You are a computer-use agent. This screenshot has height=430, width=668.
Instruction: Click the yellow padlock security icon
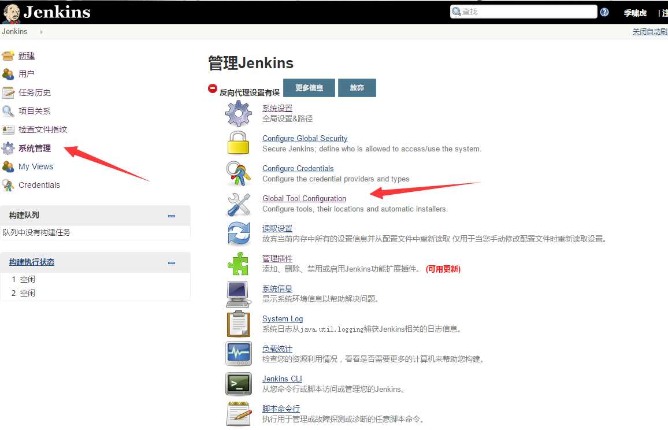tap(238, 142)
